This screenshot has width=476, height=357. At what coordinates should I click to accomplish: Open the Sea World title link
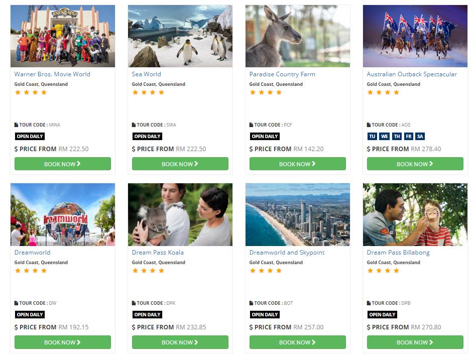pos(146,74)
